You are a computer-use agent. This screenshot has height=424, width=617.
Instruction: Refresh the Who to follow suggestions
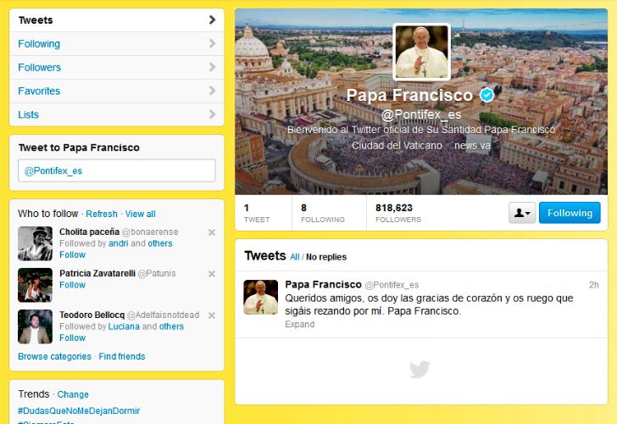coord(102,214)
